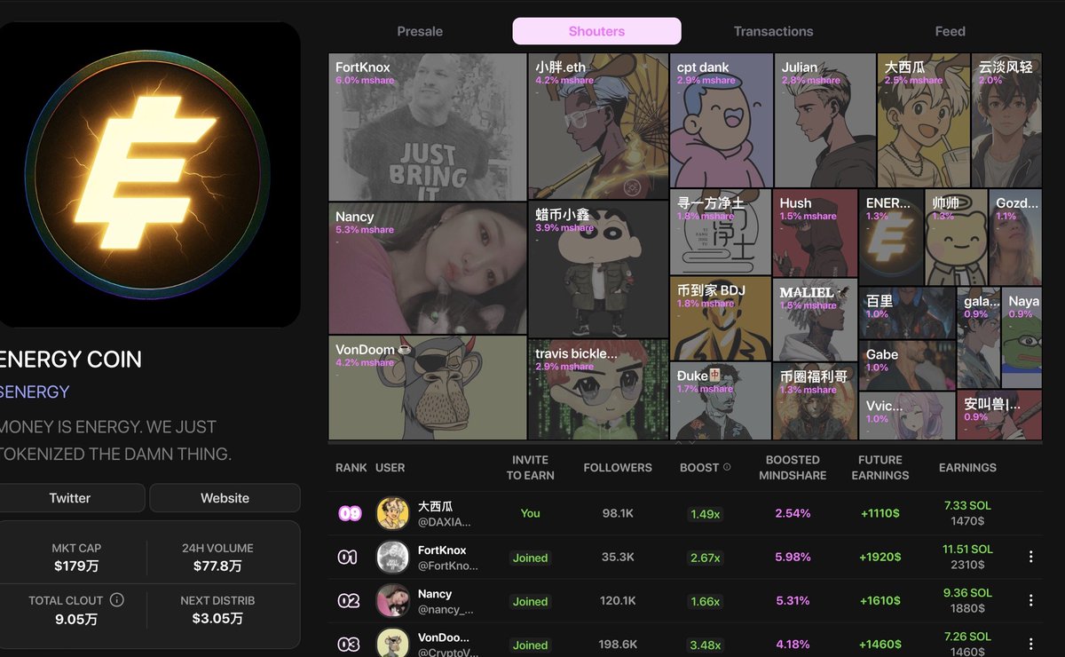
Task: Select the FortKnox tile in the mindshare grid
Action: pyautogui.click(x=428, y=127)
